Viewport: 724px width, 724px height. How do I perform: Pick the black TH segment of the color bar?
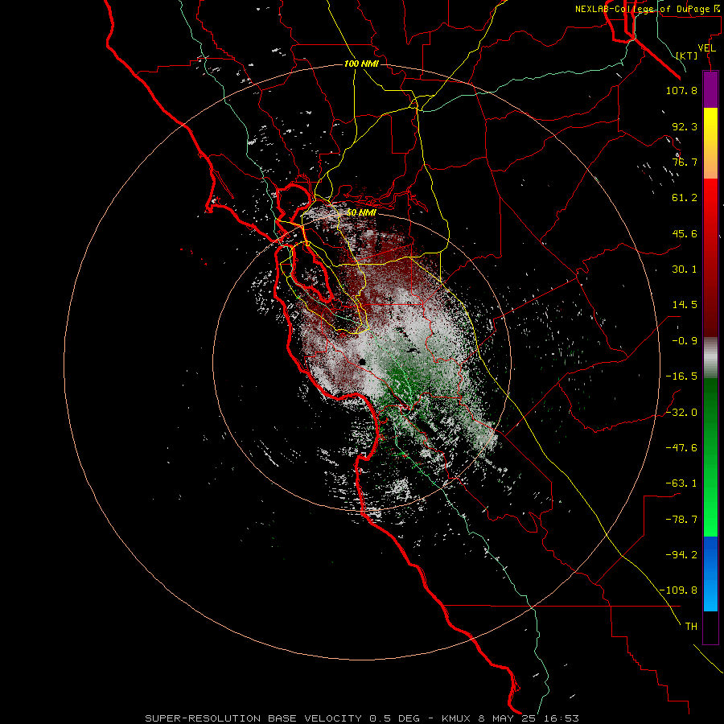(x=710, y=627)
